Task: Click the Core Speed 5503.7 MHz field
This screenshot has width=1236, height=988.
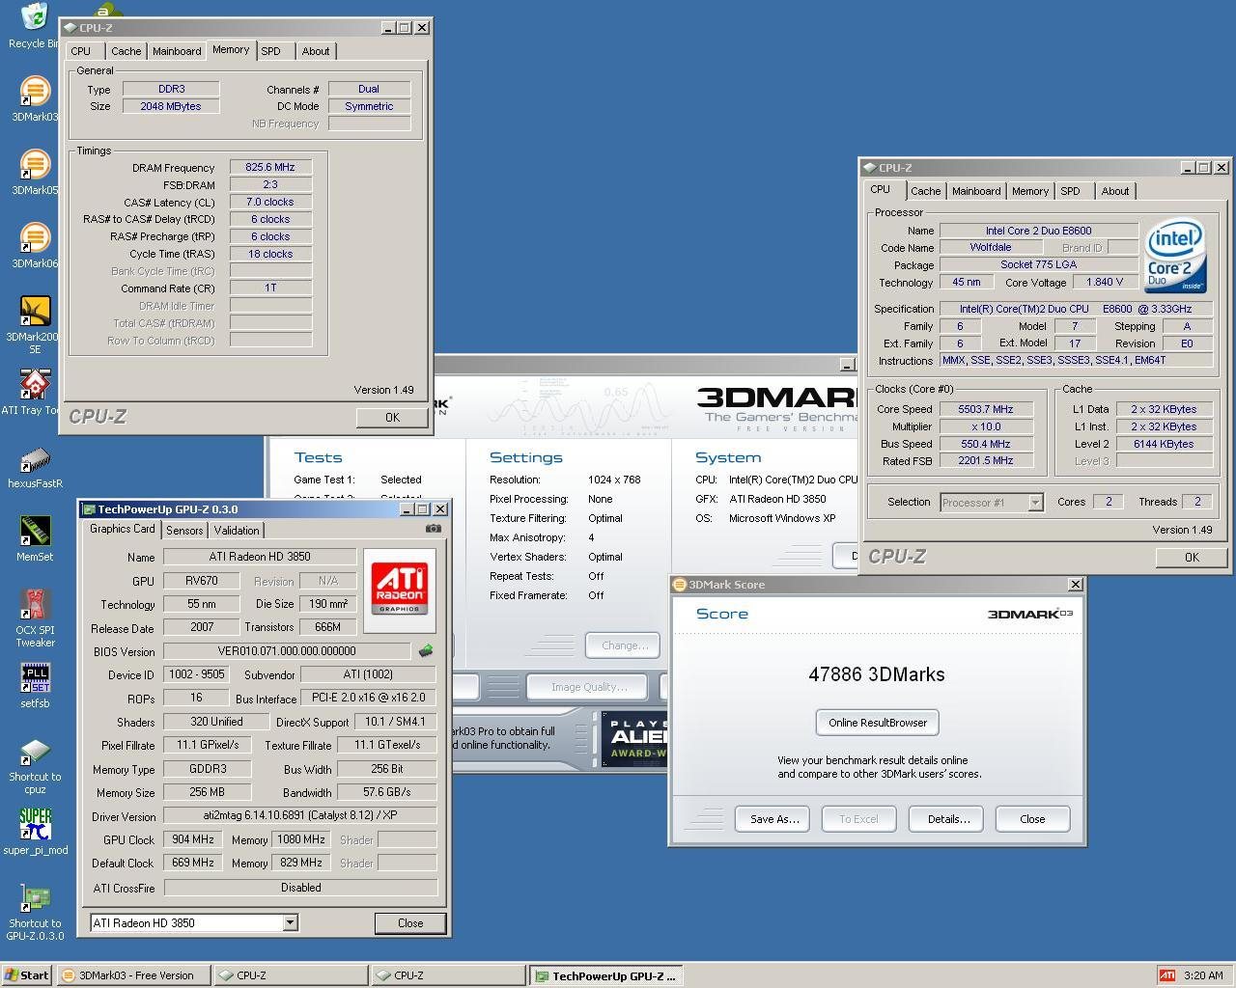Action: coord(985,409)
